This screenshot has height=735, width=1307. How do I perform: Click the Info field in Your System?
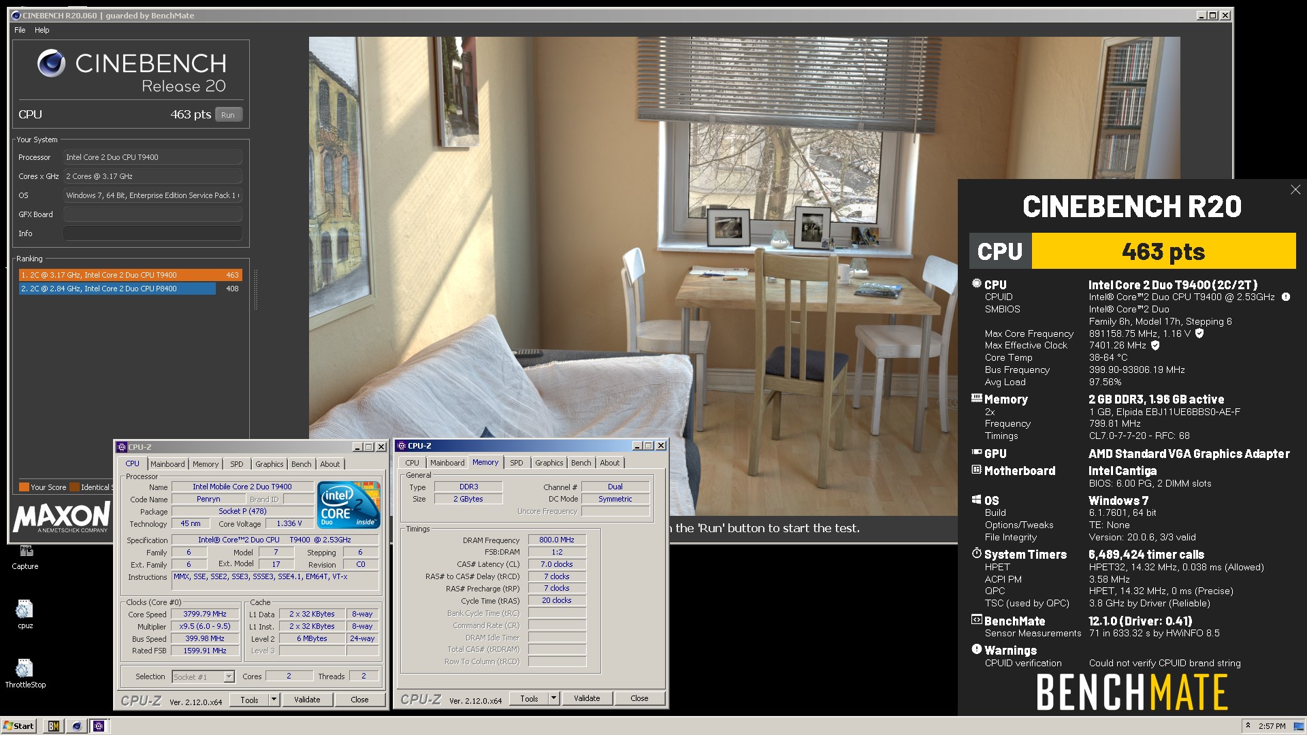tap(152, 233)
